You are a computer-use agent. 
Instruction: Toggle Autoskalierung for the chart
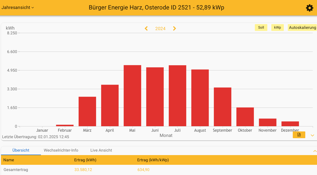302,28
